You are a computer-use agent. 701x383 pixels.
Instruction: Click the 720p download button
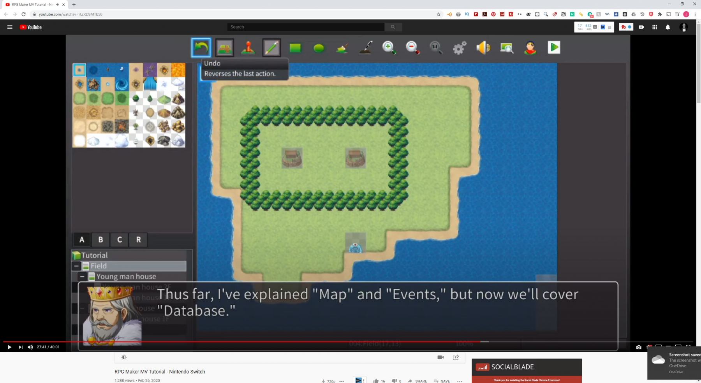coord(328,381)
